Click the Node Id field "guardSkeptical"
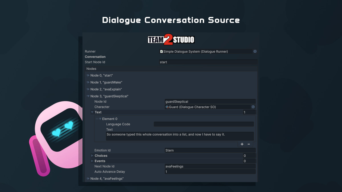The width and height of the screenshot is (342, 192). (210, 102)
